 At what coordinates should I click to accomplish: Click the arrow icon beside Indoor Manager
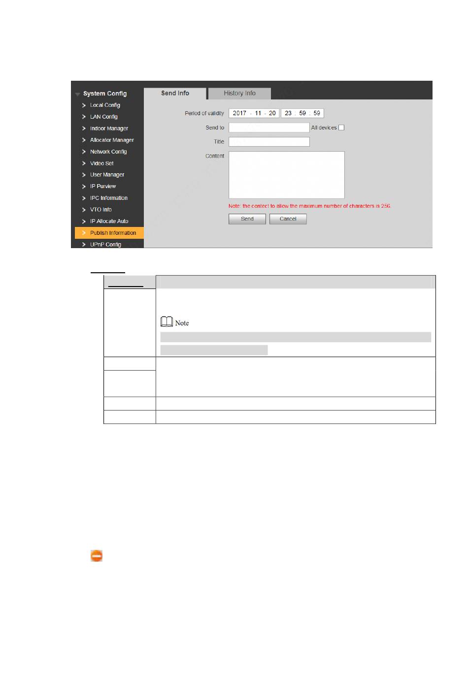tap(84, 128)
